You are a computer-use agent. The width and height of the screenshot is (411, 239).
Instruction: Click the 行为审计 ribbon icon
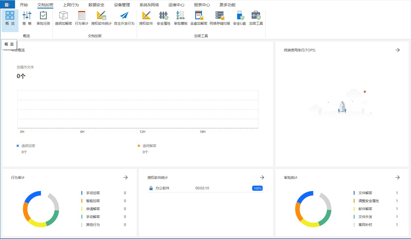81,18
